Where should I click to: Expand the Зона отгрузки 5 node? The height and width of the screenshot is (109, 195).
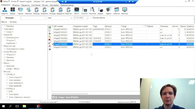[x=7, y=77]
